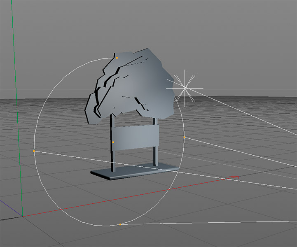
Task: Click the orange center handle on sign post
Action: [x=113, y=142]
